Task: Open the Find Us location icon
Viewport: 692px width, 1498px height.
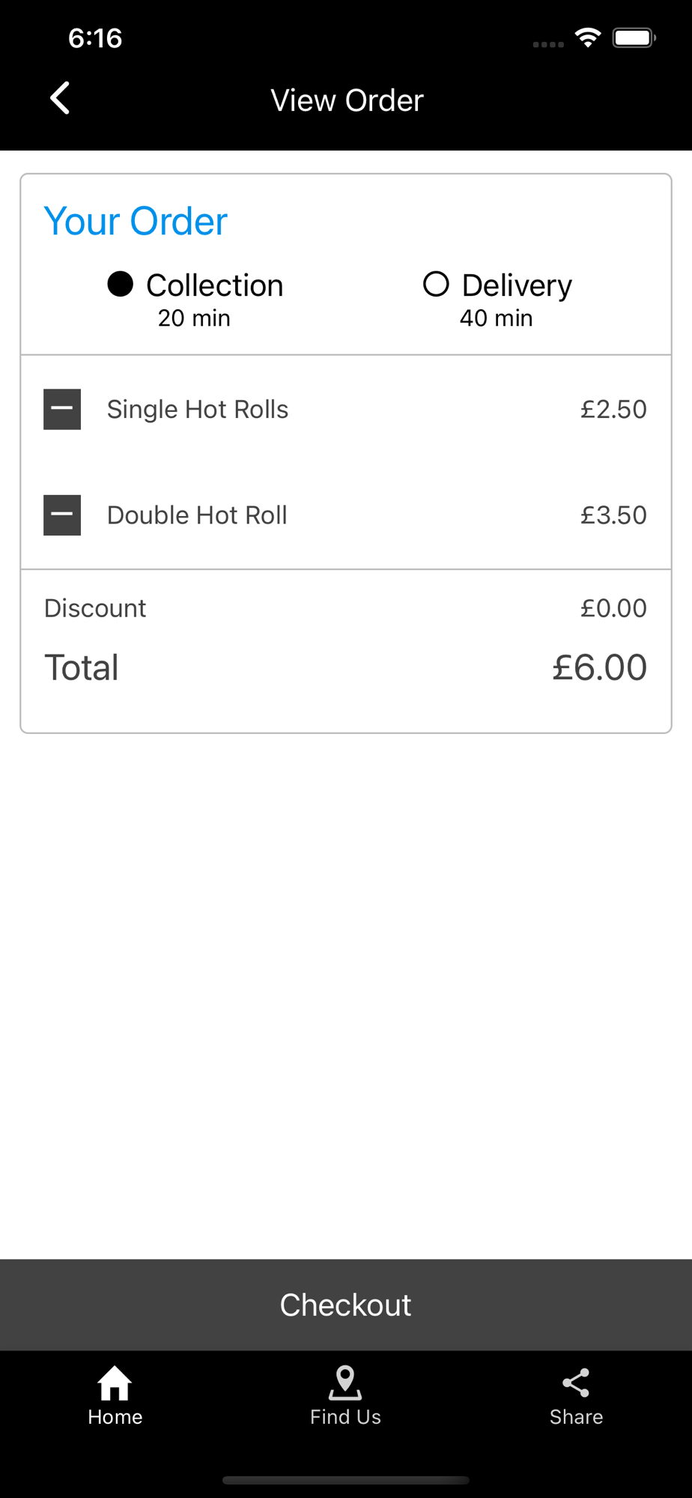Action: (x=345, y=1383)
